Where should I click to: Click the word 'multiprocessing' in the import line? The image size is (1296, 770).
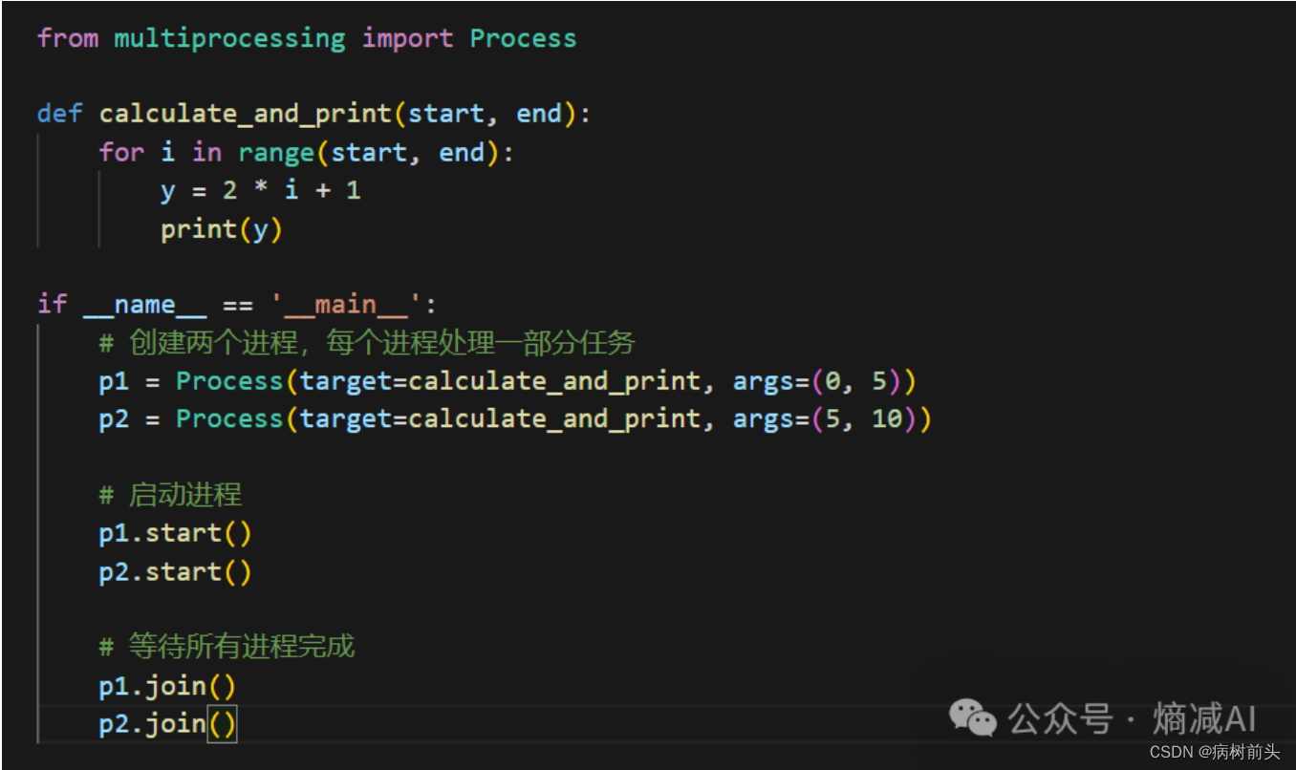point(229,39)
